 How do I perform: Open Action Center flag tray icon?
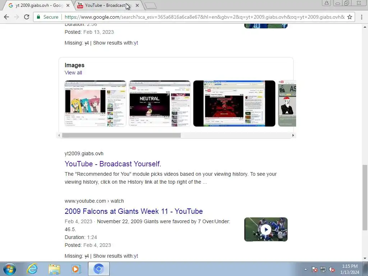pos(314,269)
